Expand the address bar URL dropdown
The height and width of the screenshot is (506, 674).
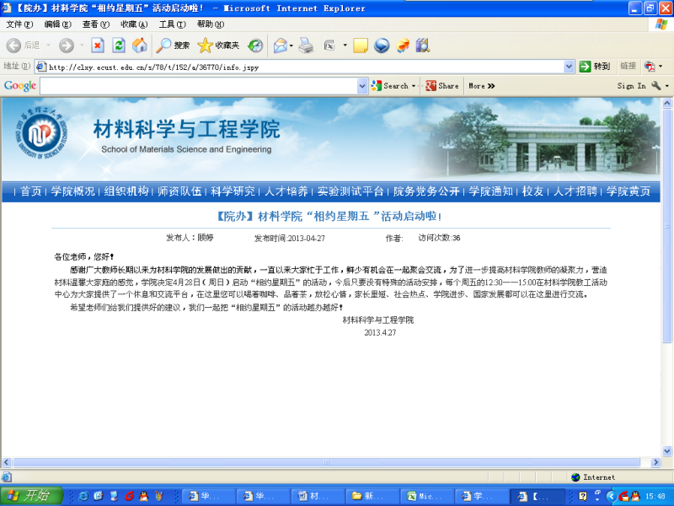coord(570,66)
